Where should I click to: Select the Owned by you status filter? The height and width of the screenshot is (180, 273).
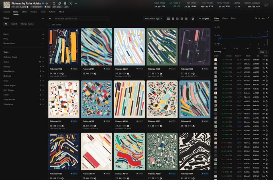click(x=27, y=24)
